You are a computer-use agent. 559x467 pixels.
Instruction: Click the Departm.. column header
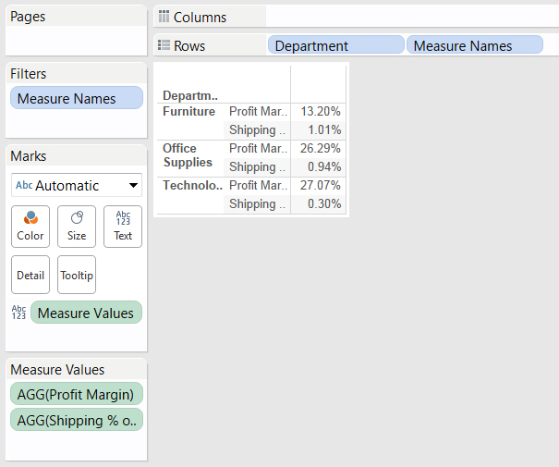click(x=190, y=95)
